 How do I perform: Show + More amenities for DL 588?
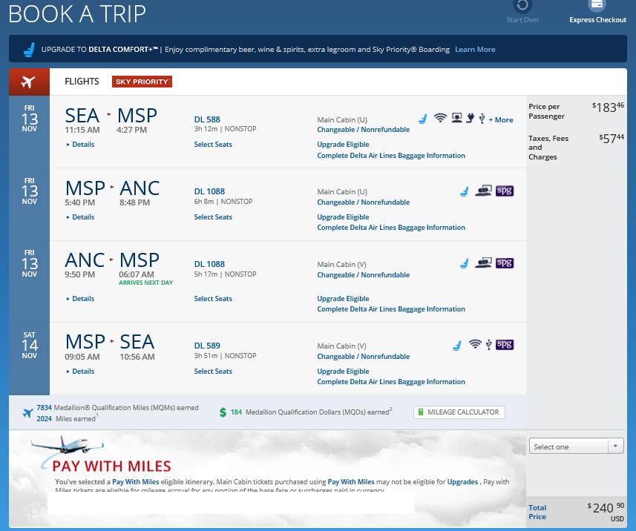pyautogui.click(x=501, y=119)
